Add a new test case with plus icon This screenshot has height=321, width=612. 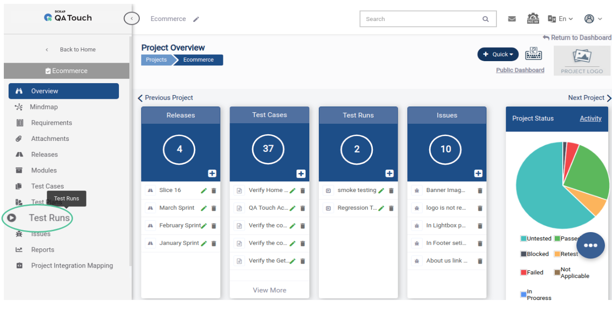point(301,173)
